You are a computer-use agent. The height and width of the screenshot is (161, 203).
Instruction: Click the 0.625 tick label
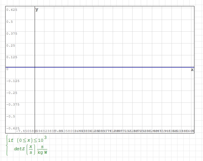(12, 10)
